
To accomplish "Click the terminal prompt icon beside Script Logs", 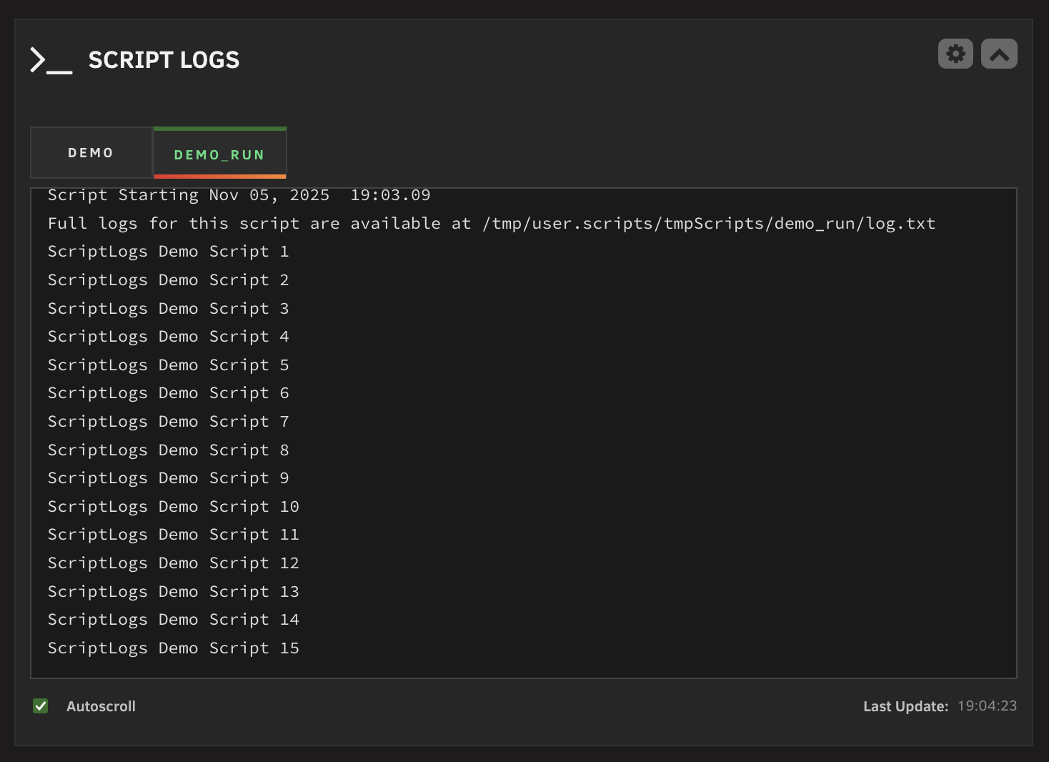I will [x=51, y=60].
